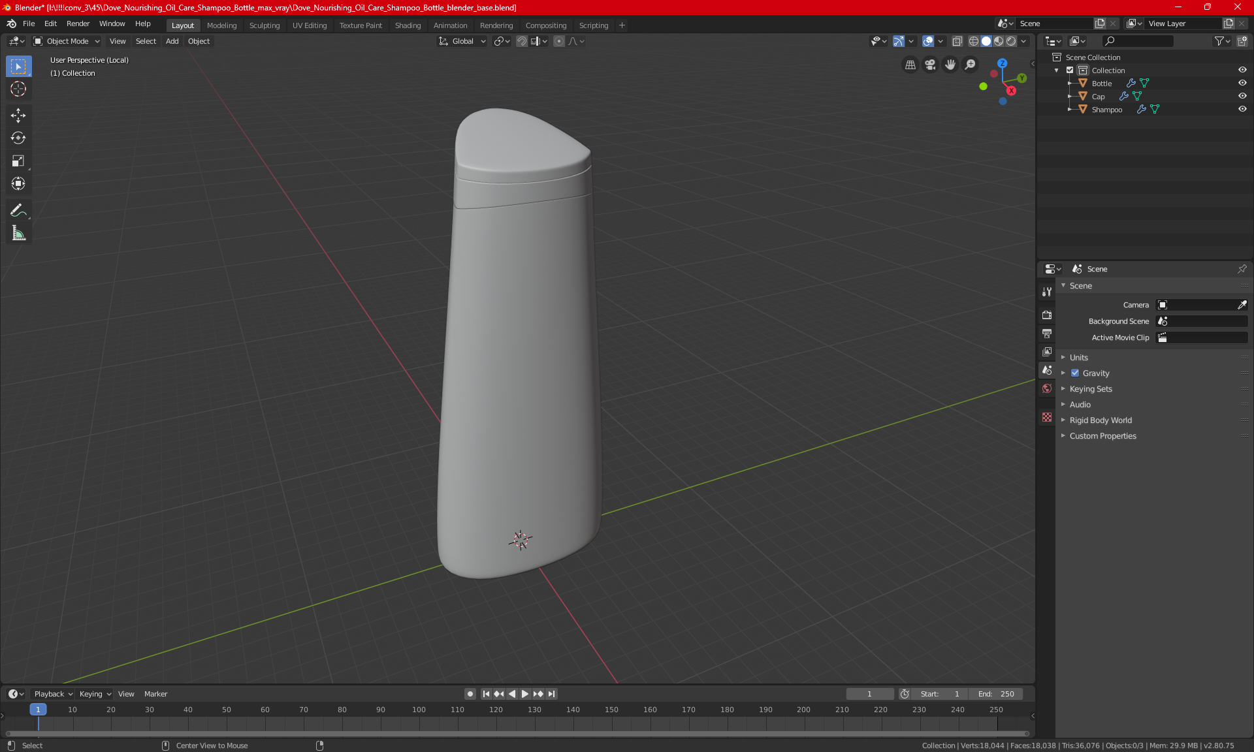Image resolution: width=1254 pixels, height=752 pixels.
Task: Open the Playback dropdown
Action: [53, 694]
